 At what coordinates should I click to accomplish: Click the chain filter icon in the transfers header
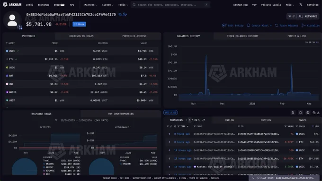point(168,126)
